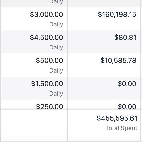
Task: Click the empty top cell above $160,198.15
Action: point(104,4)
